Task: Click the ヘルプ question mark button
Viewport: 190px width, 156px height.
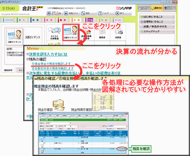Action: tap(104, 13)
